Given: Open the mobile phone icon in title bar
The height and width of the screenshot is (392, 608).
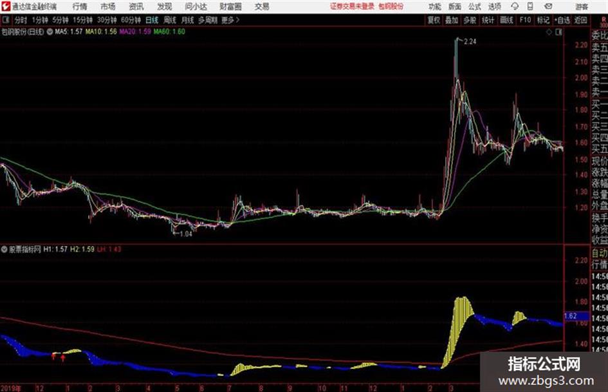Looking at the screenshot, I should click(530, 6).
